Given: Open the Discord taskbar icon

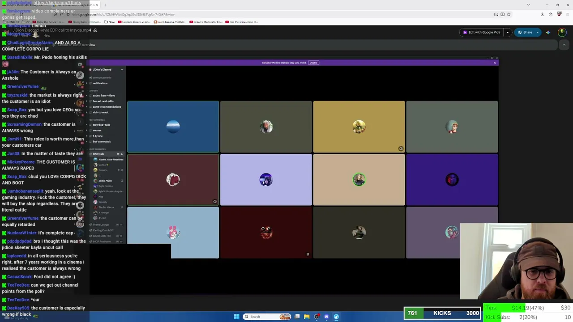Looking at the screenshot, I should [x=326, y=317].
